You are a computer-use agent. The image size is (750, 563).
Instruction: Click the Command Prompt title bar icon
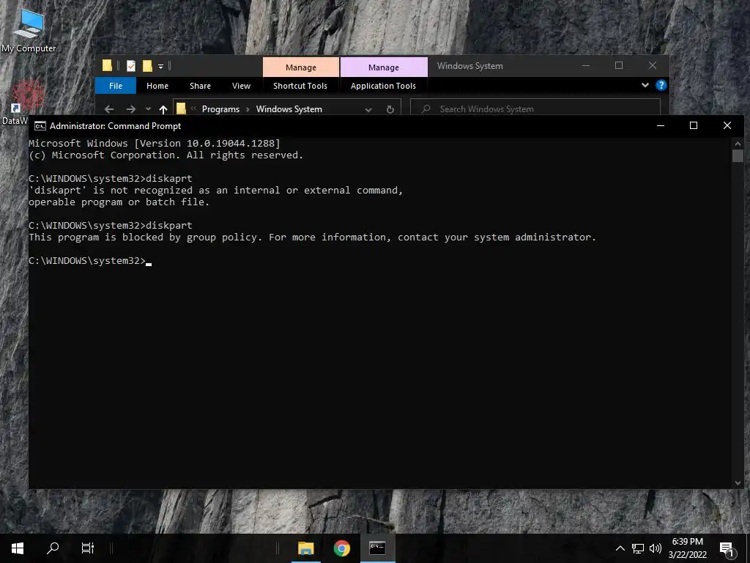pos(40,126)
